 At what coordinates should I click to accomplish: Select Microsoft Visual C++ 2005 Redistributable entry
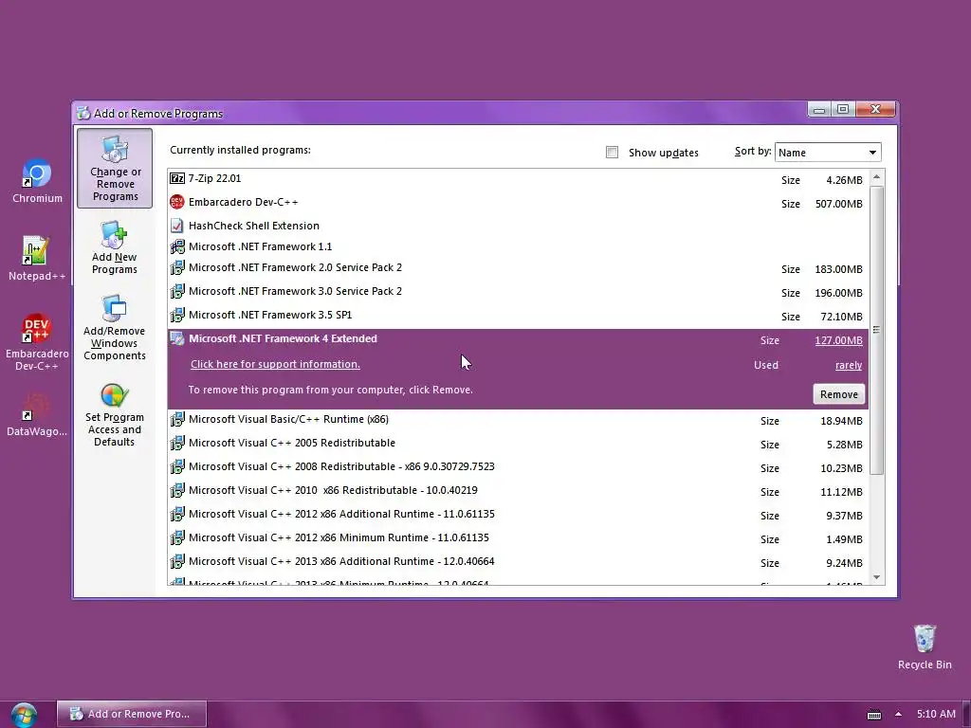pyautogui.click(x=292, y=443)
